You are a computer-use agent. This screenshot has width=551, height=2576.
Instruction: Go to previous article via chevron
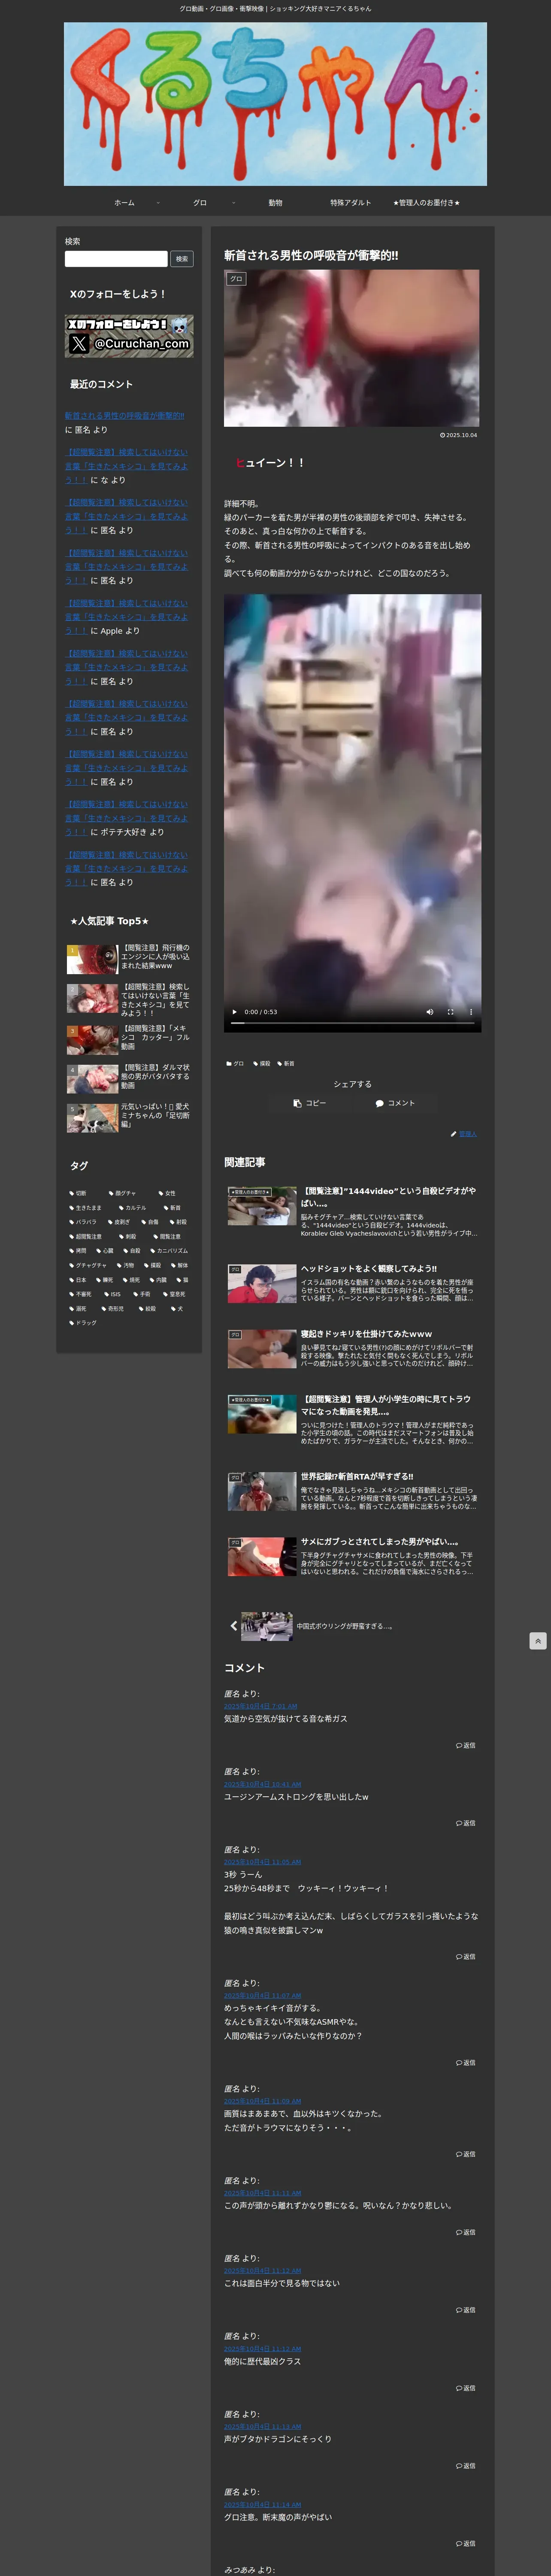pos(234,1626)
